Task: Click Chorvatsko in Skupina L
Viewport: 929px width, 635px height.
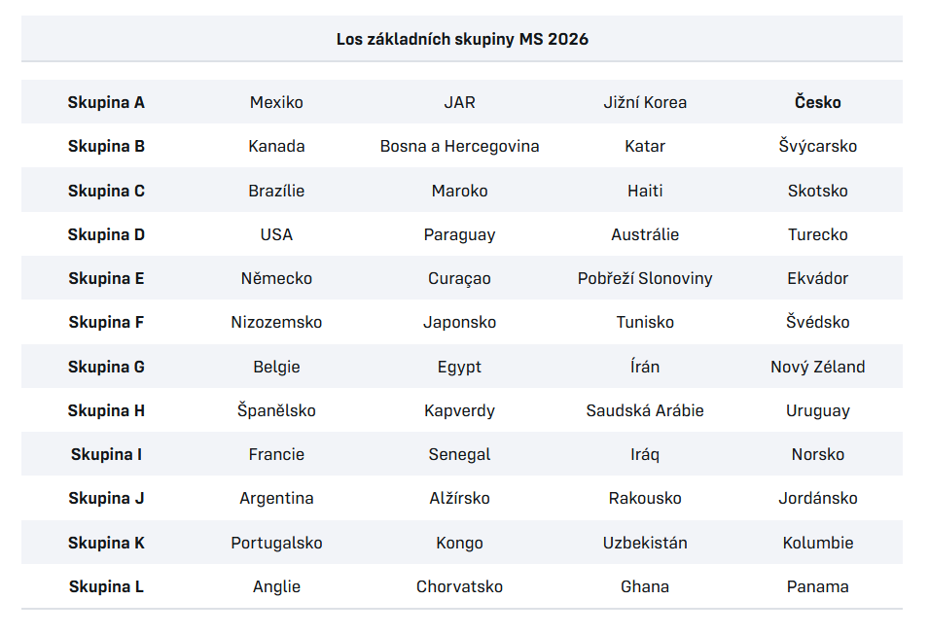Action: tap(459, 586)
